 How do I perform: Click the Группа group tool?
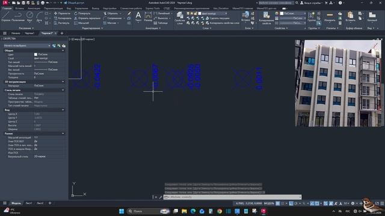312,17
